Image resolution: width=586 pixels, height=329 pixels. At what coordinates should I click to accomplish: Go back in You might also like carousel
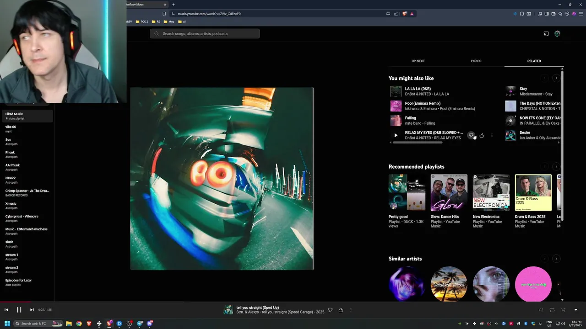(x=544, y=78)
